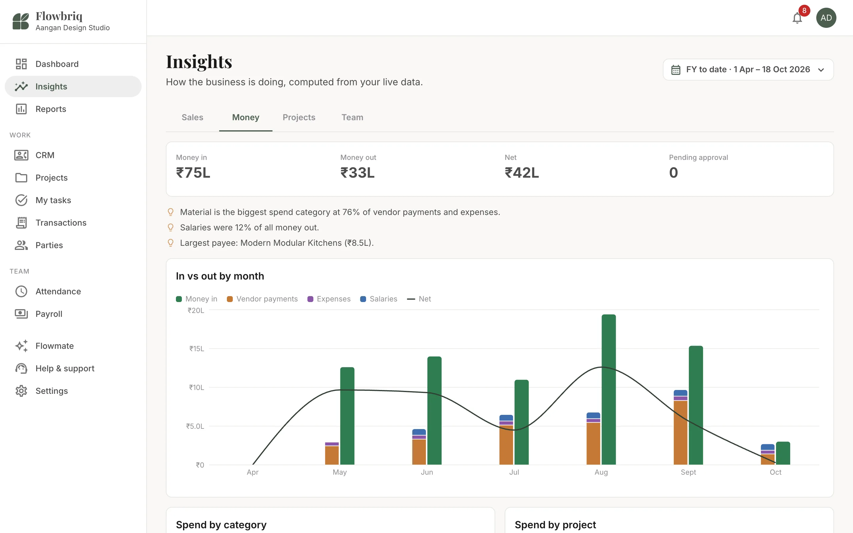Viewport: 853px width, 533px height.
Task: Open the FY to date range dropdown
Action: tap(748, 70)
